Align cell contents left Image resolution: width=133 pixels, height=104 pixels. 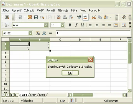[91, 25]
